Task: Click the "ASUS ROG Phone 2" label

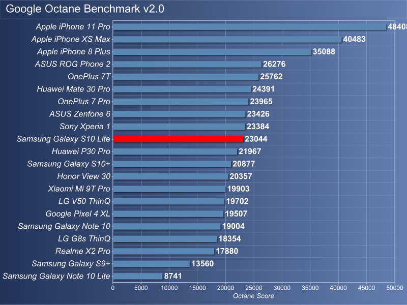Action: point(73,64)
